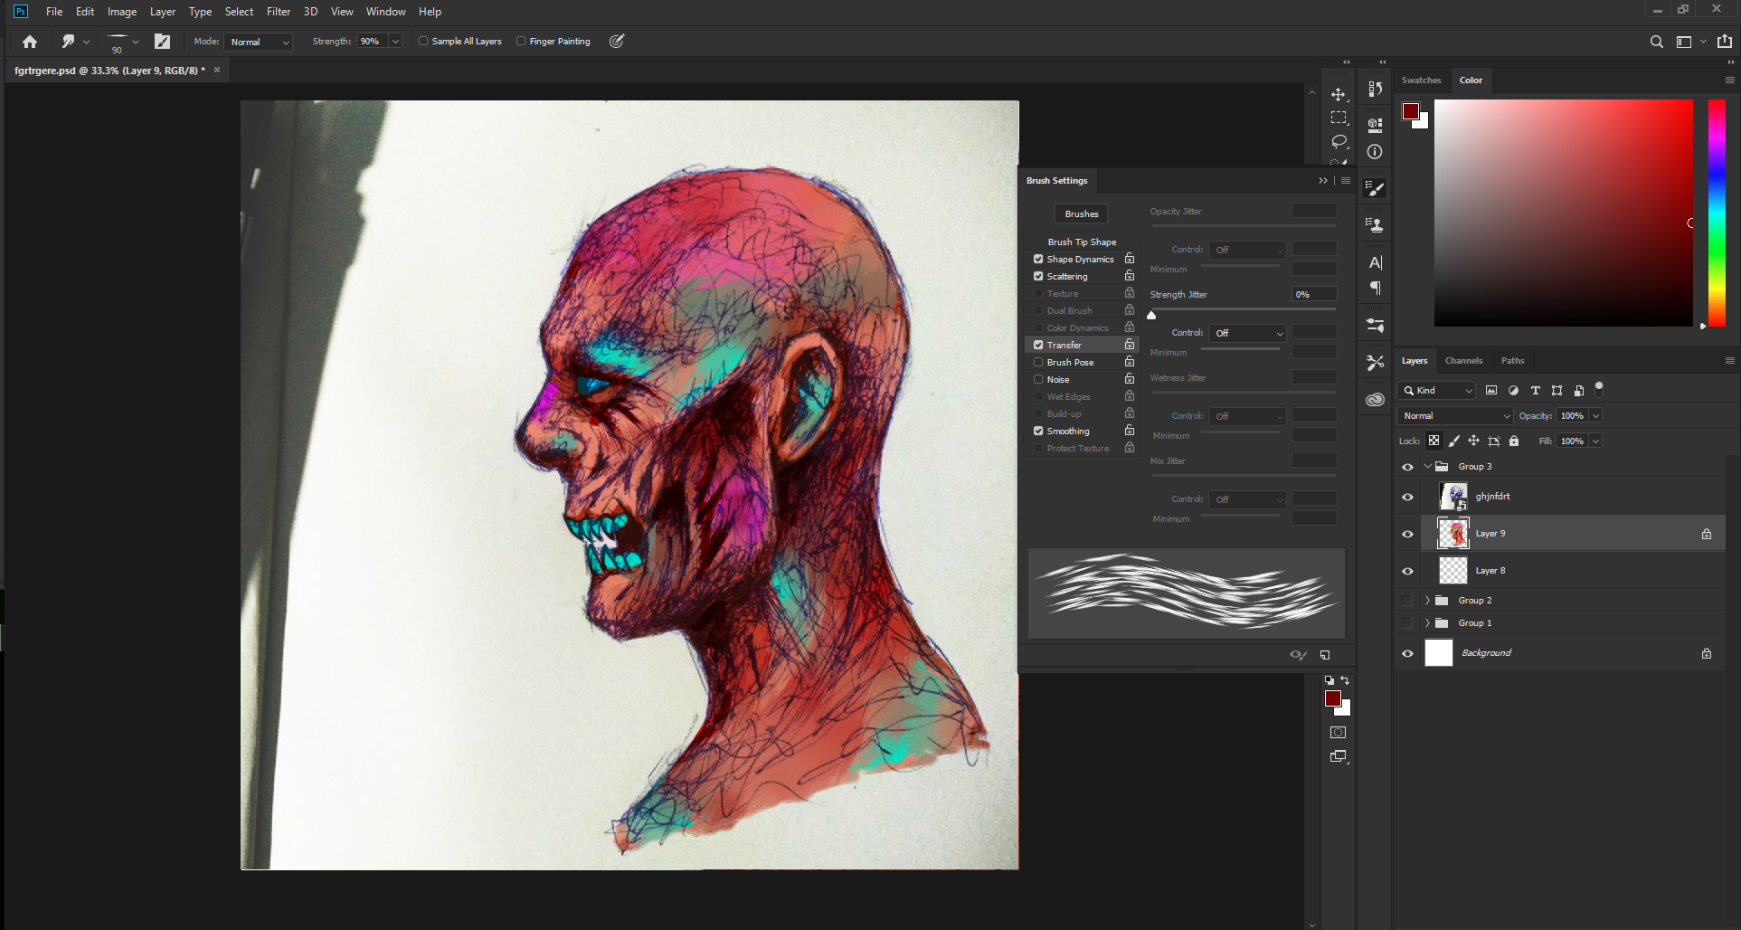
Task: Open the Layer menu
Action: pos(163,12)
